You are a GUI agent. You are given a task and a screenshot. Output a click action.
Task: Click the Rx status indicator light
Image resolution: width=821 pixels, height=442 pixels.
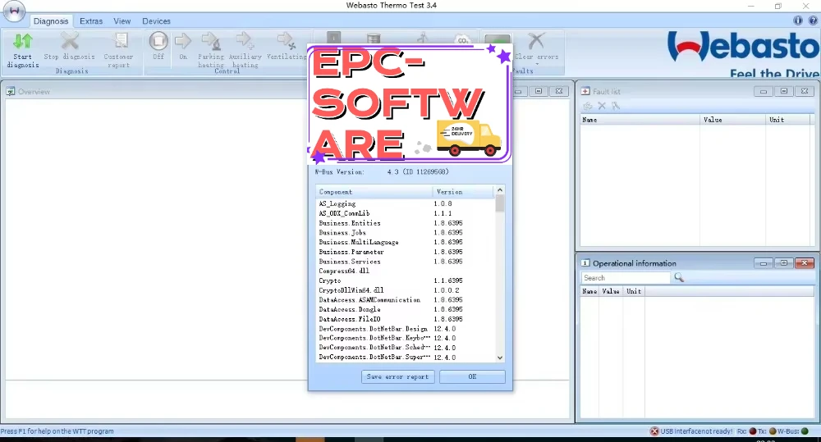click(752, 431)
